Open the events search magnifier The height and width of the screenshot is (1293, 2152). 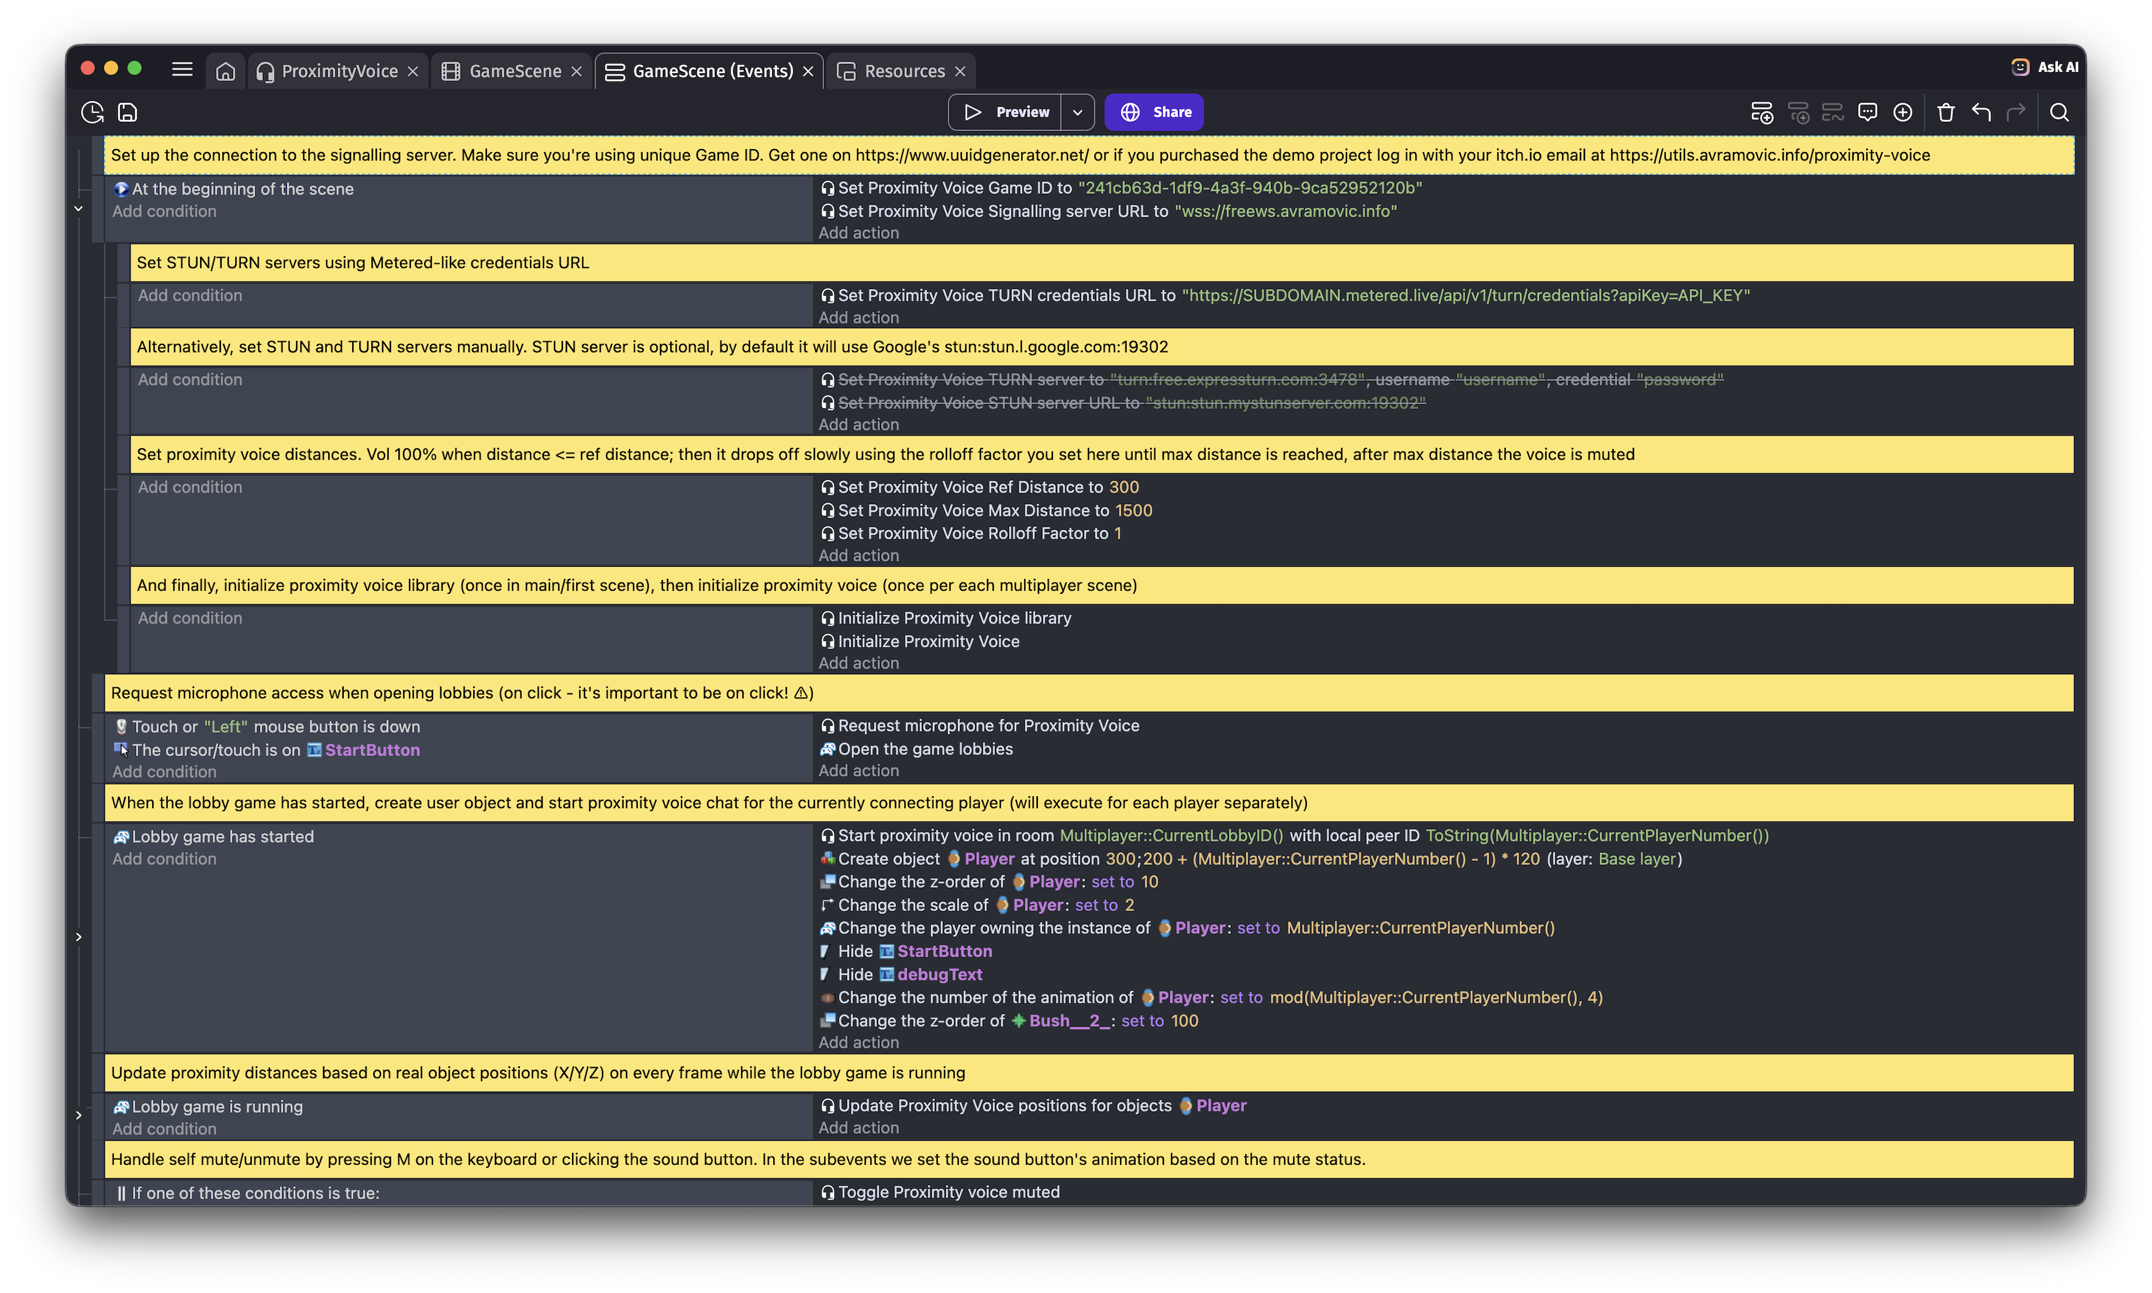coord(2059,113)
